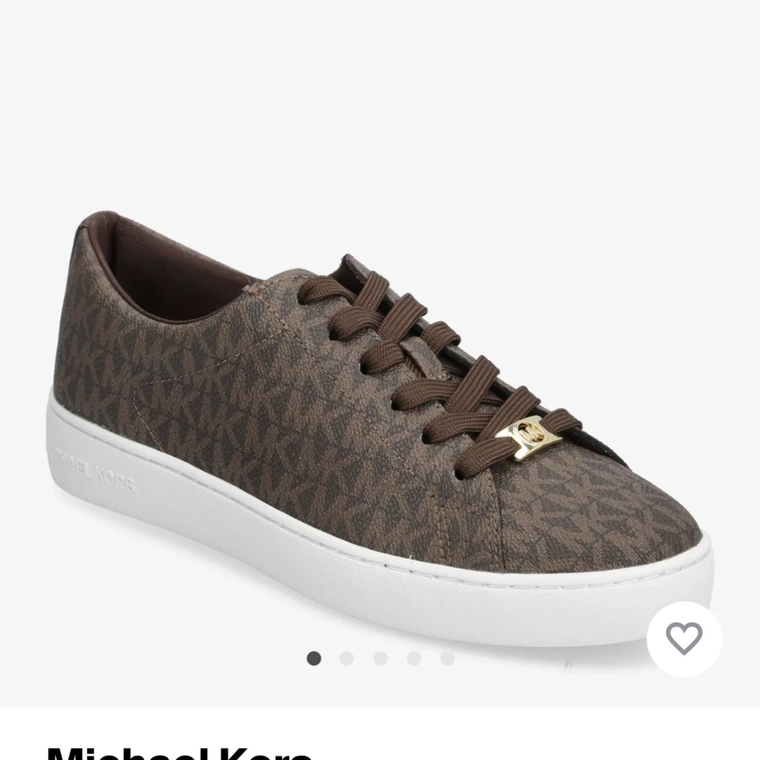Add the sneaker to wishlist with heart icon
The image size is (760, 760).
[684, 638]
